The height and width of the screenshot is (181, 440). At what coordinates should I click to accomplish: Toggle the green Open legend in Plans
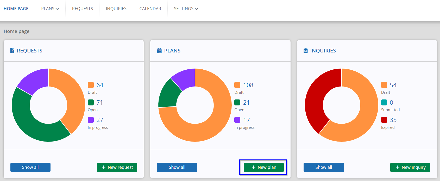[237, 102]
